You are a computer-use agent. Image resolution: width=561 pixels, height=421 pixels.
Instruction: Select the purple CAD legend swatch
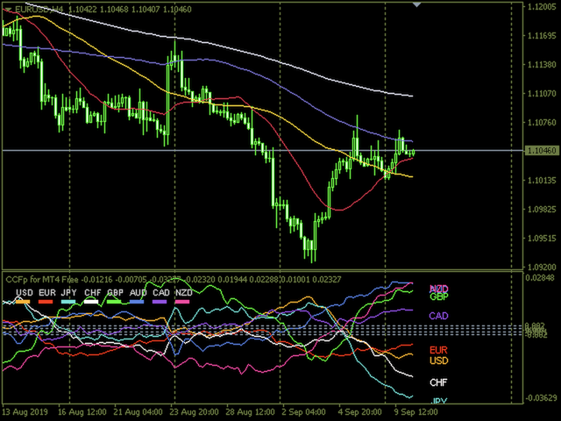(x=160, y=301)
